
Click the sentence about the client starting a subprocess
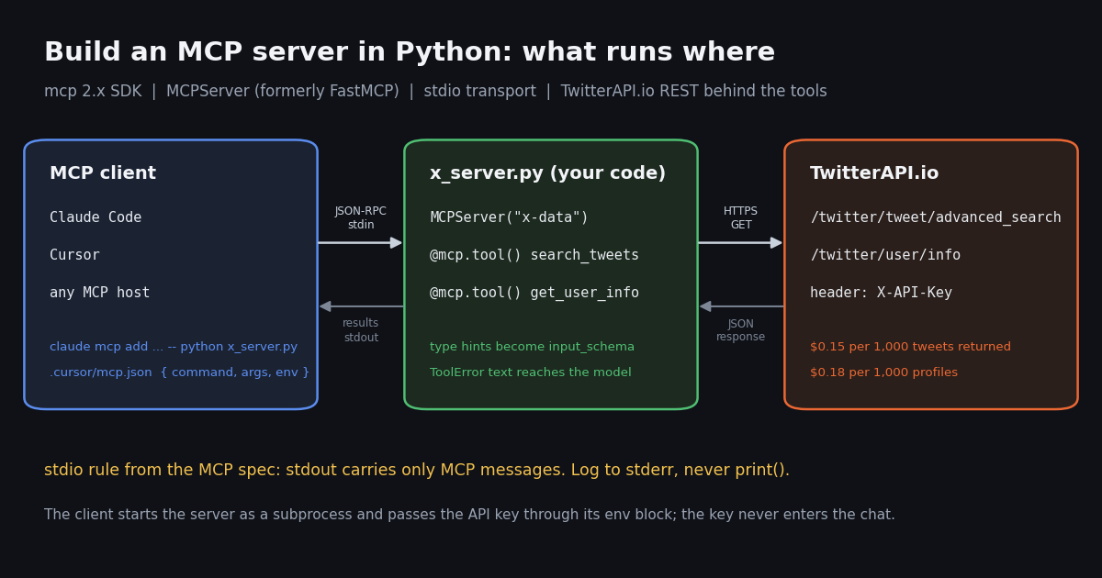coord(469,515)
